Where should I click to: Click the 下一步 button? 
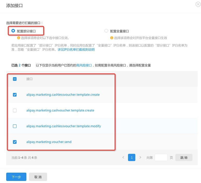pyautogui.click(x=16, y=177)
